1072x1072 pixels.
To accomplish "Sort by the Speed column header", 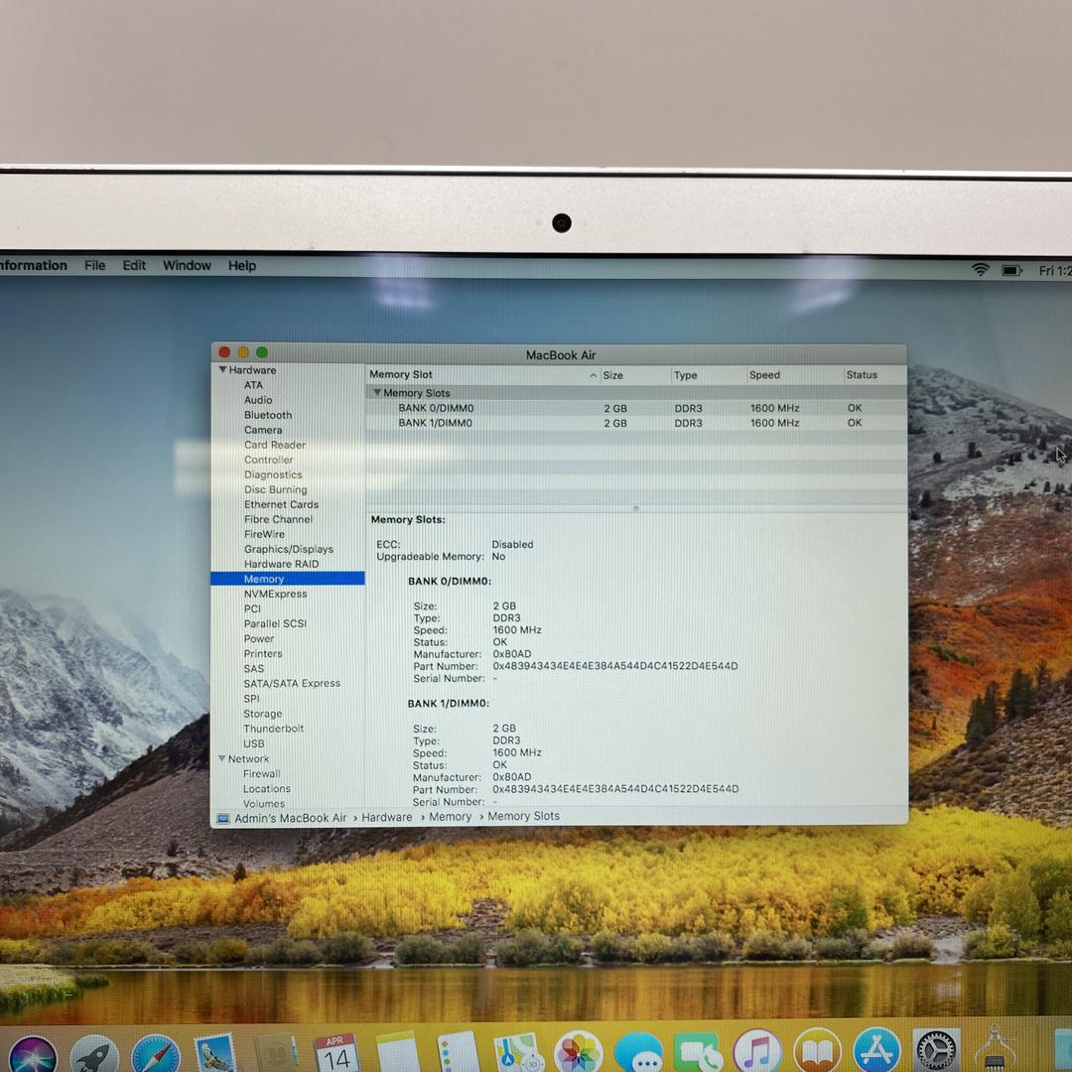I will pyautogui.click(x=764, y=374).
